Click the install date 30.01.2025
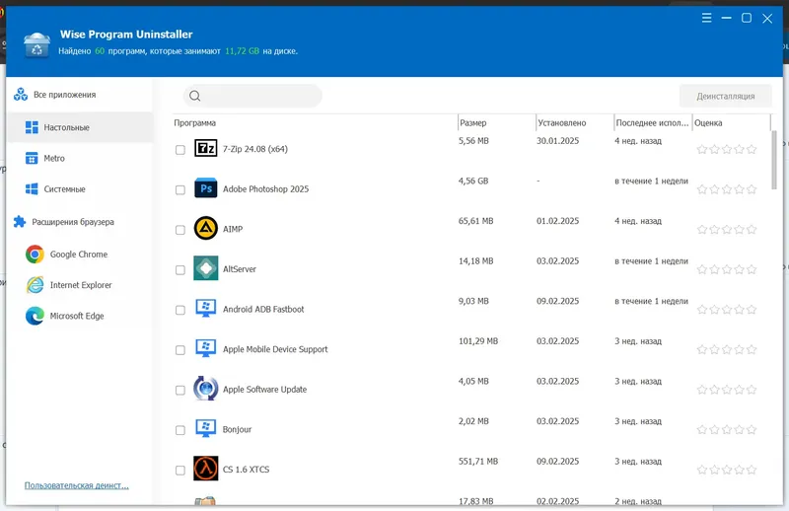The width and height of the screenshot is (789, 511). [557, 140]
